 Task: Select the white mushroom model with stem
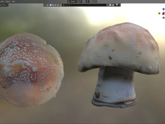pyautogui.click(x=119, y=64)
